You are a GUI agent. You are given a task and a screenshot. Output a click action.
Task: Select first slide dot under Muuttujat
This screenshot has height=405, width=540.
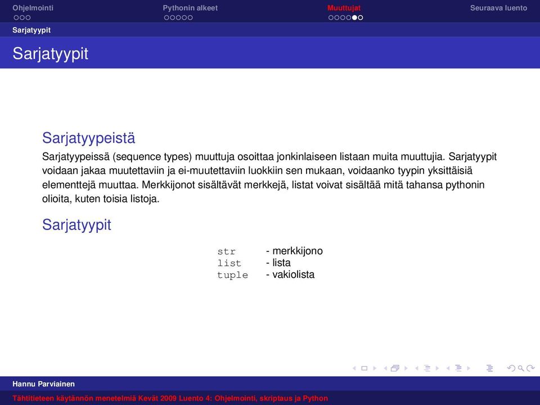tap(331, 17)
